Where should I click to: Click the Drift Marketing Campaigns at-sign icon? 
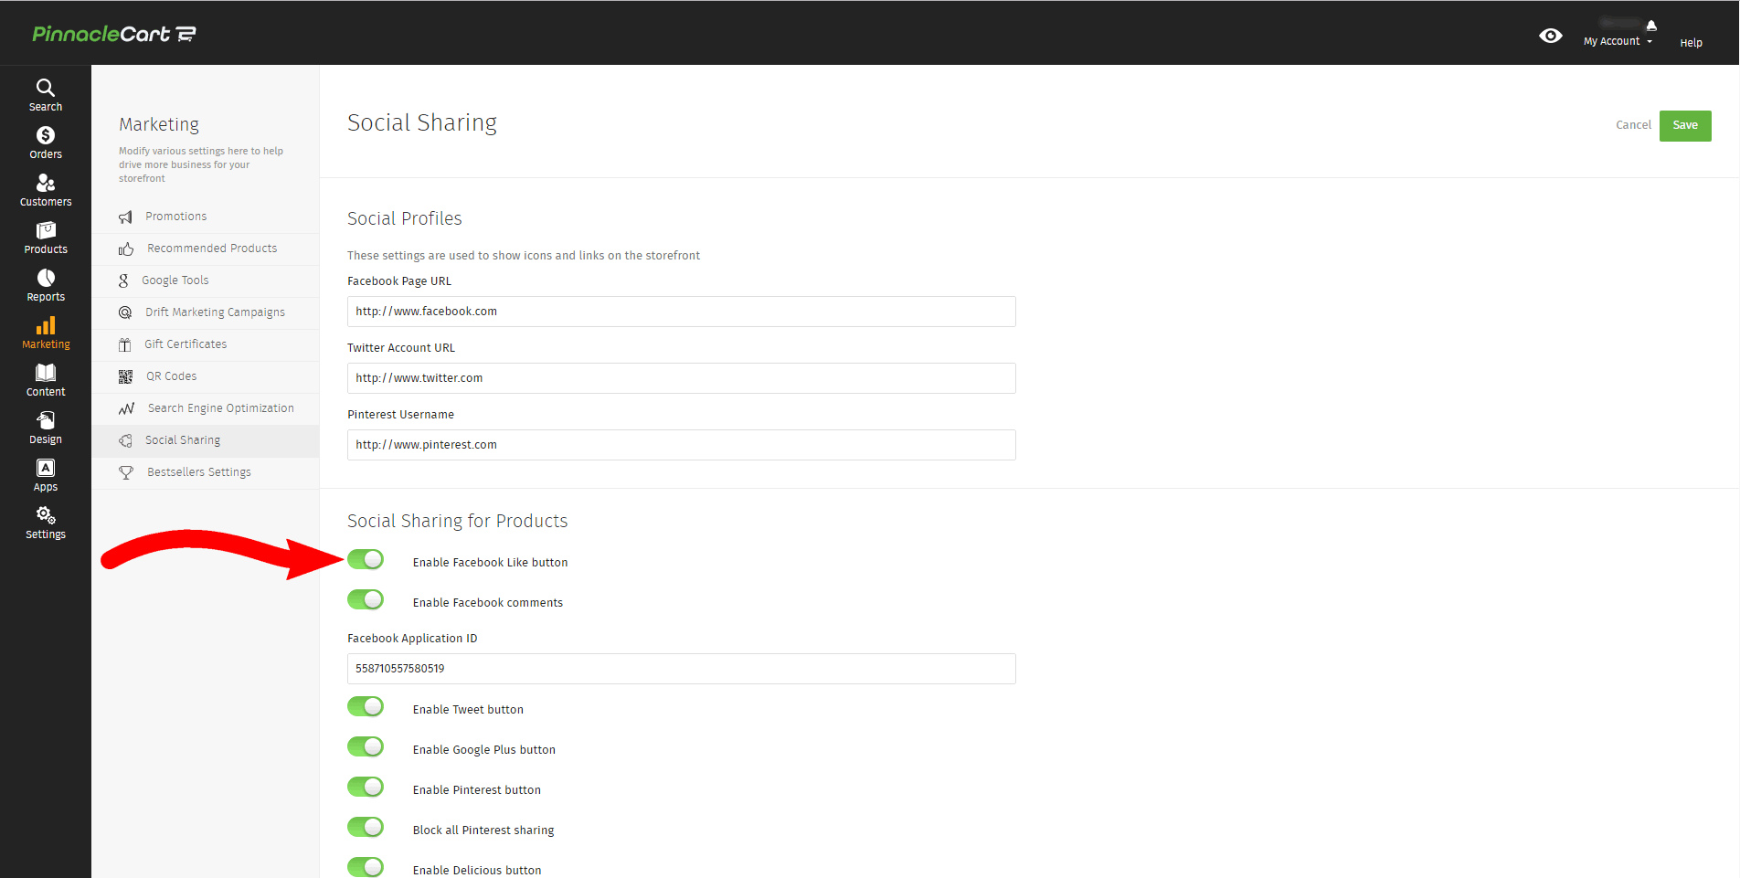tap(125, 312)
